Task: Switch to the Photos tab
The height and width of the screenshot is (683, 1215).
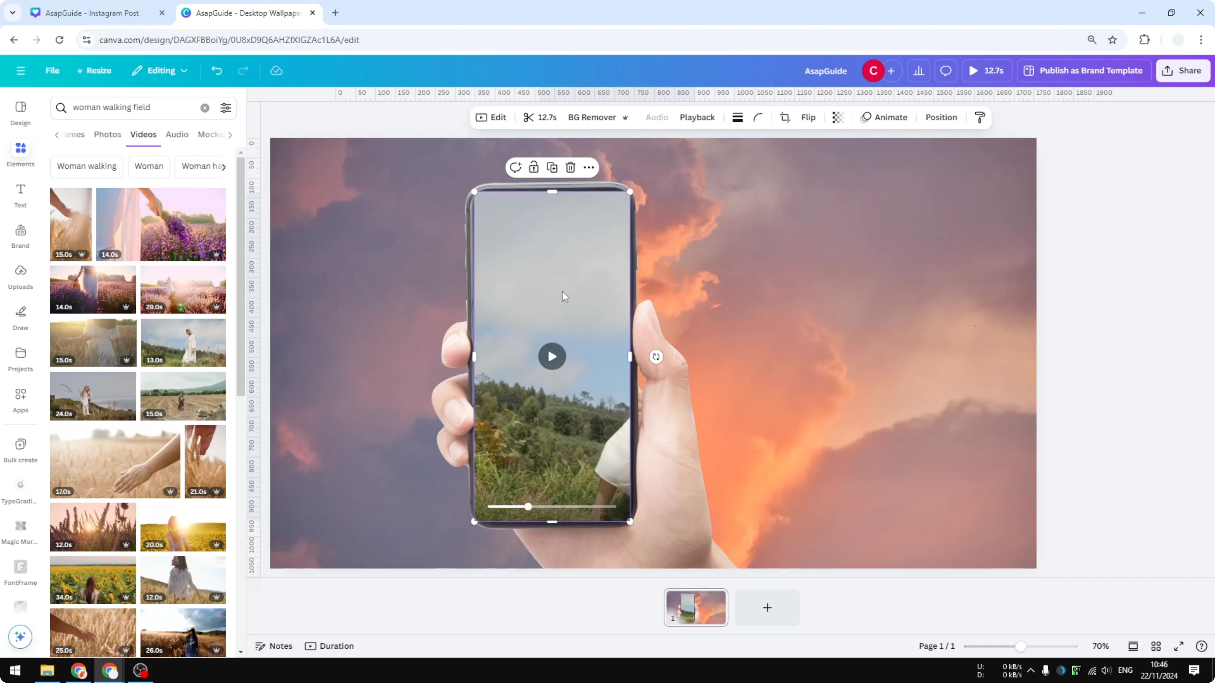Action: pyautogui.click(x=108, y=134)
